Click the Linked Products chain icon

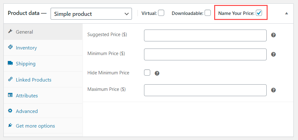(x=10, y=79)
